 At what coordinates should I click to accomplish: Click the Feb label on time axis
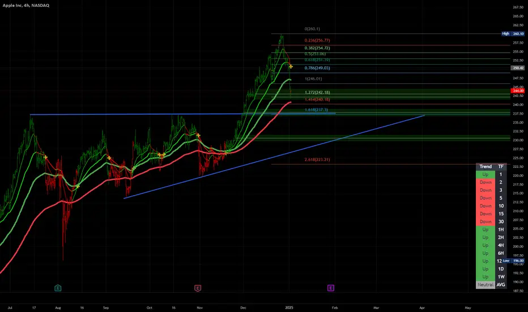point(335,307)
